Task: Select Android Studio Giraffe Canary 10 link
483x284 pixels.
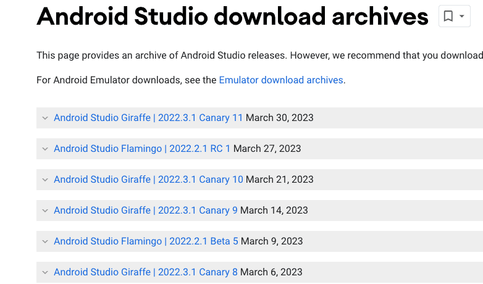Action: [x=148, y=180]
